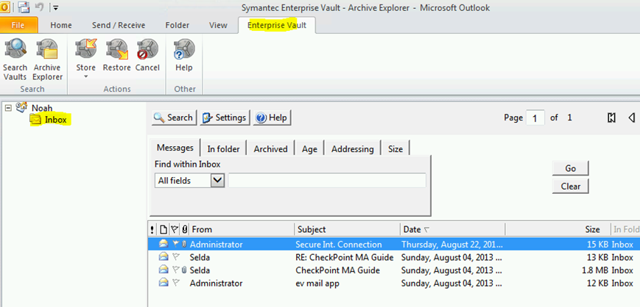Screen dimensions: 640x307
Task: Open Search Vaults in the ribbon
Action: [x=15, y=60]
